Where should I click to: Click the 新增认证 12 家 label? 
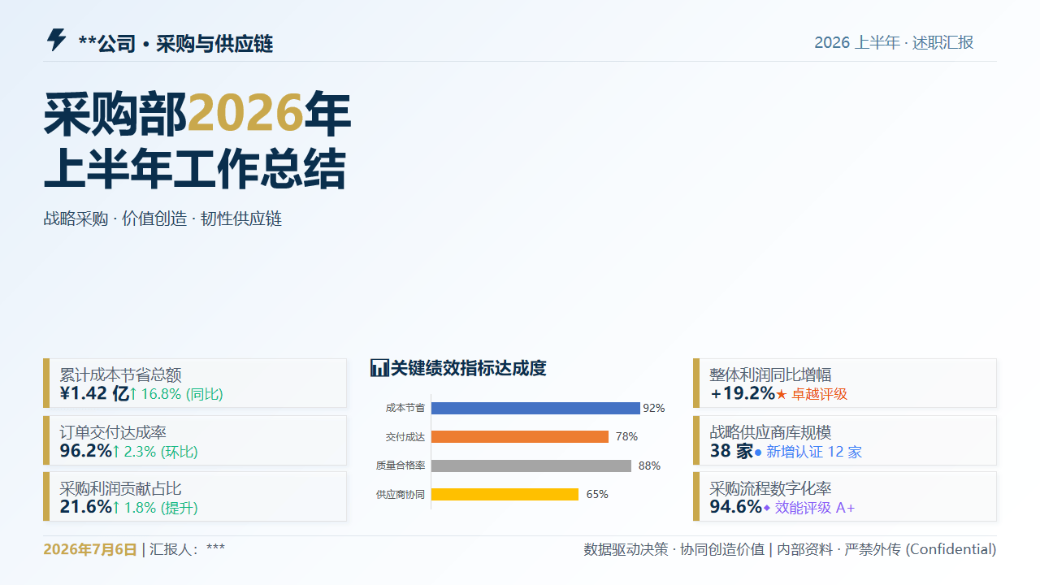(x=814, y=452)
